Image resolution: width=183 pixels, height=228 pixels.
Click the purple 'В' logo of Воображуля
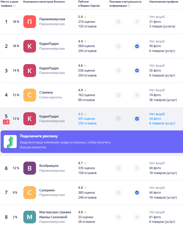tap(30, 168)
